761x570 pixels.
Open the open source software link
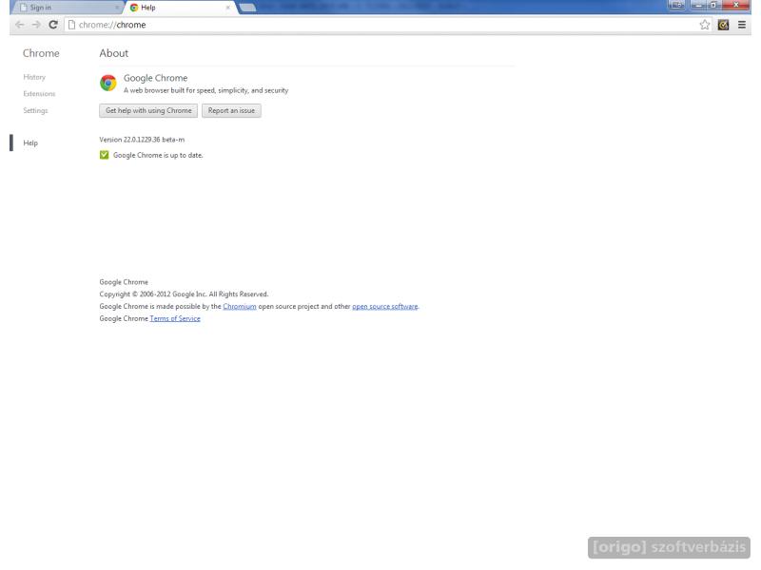(385, 306)
